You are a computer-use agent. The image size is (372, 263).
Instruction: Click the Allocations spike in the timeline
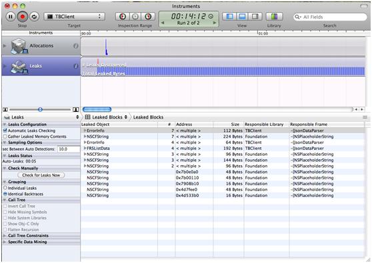(x=106, y=47)
